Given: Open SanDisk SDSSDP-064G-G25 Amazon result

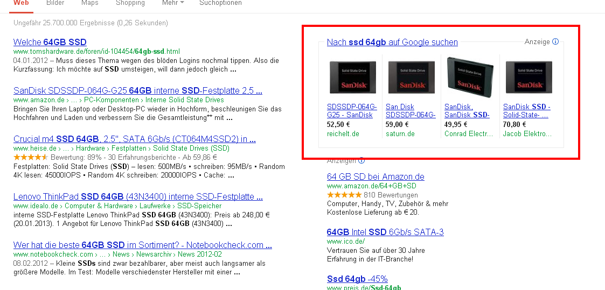Looking at the screenshot, I should click(x=138, y=91).
